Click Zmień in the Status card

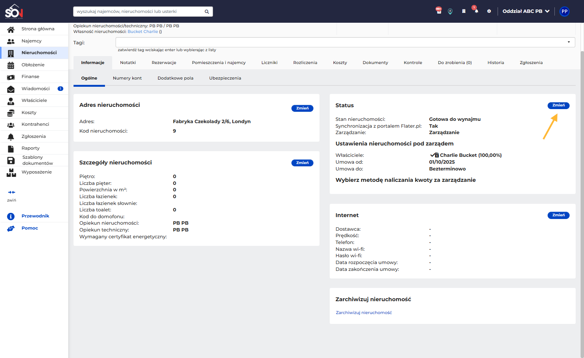[x=559, y=106]
